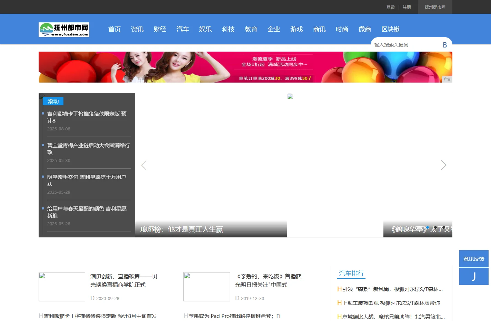
Task: Open headline 给用户与春天最配的颜色 吉利星愿
Action: pos(87,212)
